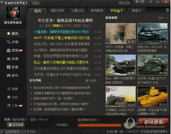Click 请先登录游戏 under the avatar
The height and width of the screenshot is (134, 171).
13,22
